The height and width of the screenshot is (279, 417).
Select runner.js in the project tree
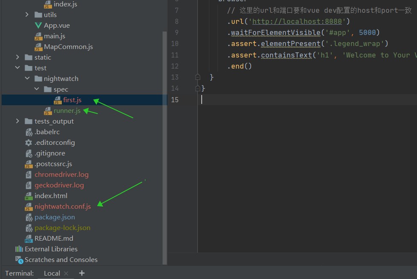click(67, 111)
